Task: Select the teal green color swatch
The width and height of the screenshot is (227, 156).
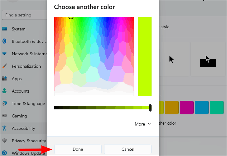Action: click(x=217, y=108)
